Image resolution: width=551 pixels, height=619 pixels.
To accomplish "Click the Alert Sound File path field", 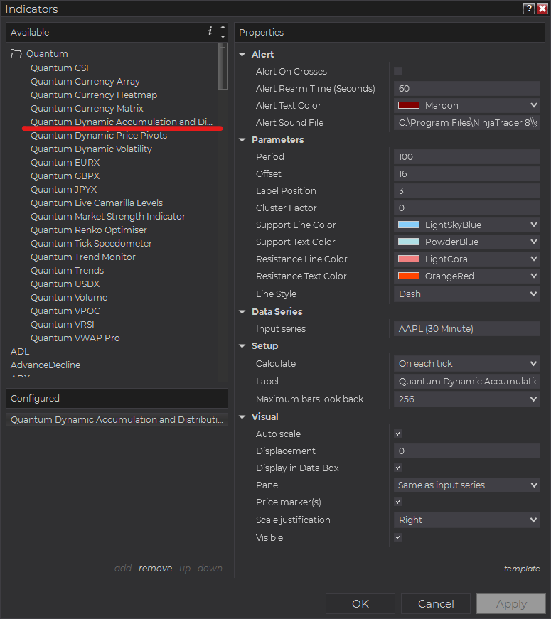I will (x=467, y=122).
